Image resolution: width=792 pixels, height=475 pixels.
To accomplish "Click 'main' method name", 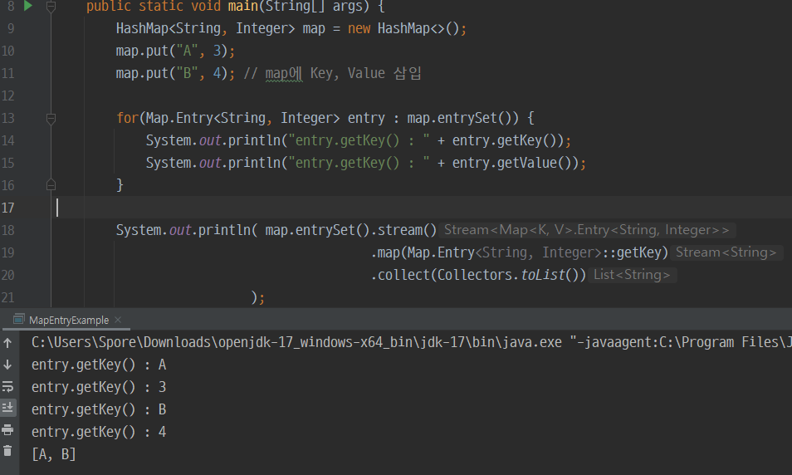I will point(242,6).
